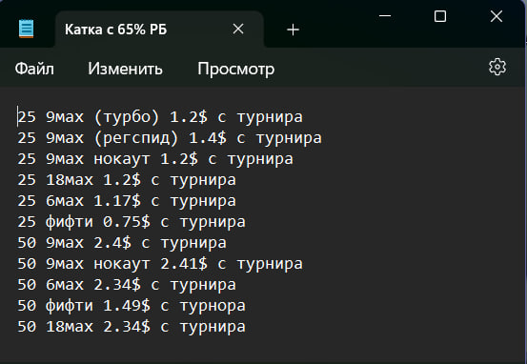Viewport: 527px width, 364px height.
Task: Minimize the Notepad window
Action: tap(385, 16)
